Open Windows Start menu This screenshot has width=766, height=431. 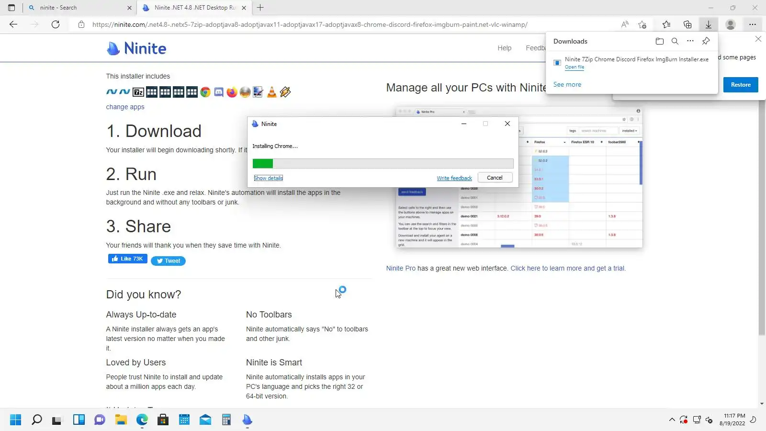click(x=15, y=420)
